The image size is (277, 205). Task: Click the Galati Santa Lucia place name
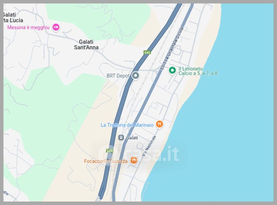13,18
